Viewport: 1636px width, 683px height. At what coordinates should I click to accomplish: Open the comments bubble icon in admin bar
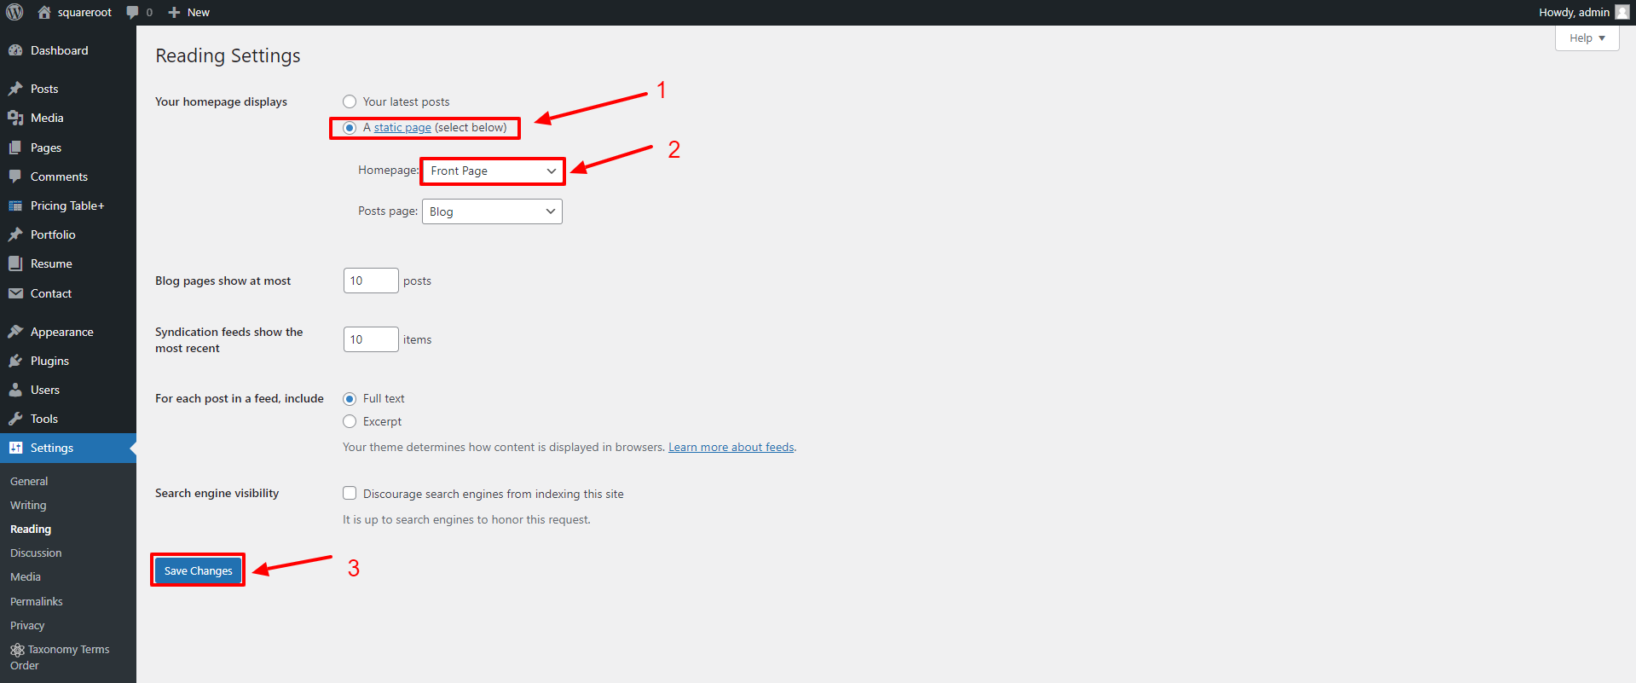pyautogui.click(x=132, y=12)
